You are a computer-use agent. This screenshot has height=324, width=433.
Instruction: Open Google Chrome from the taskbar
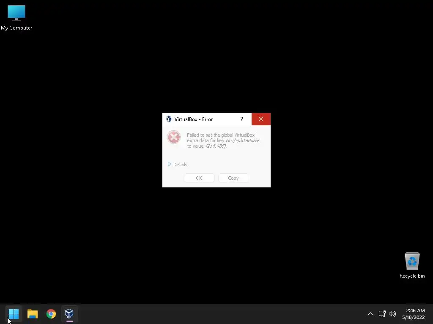(51, 314)
